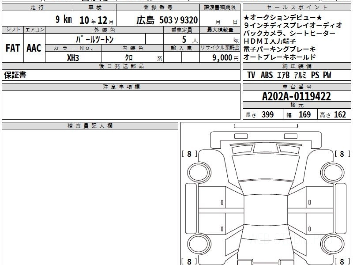
Task: Select the エアB airbag item
Action: click(x=284, y=75)
